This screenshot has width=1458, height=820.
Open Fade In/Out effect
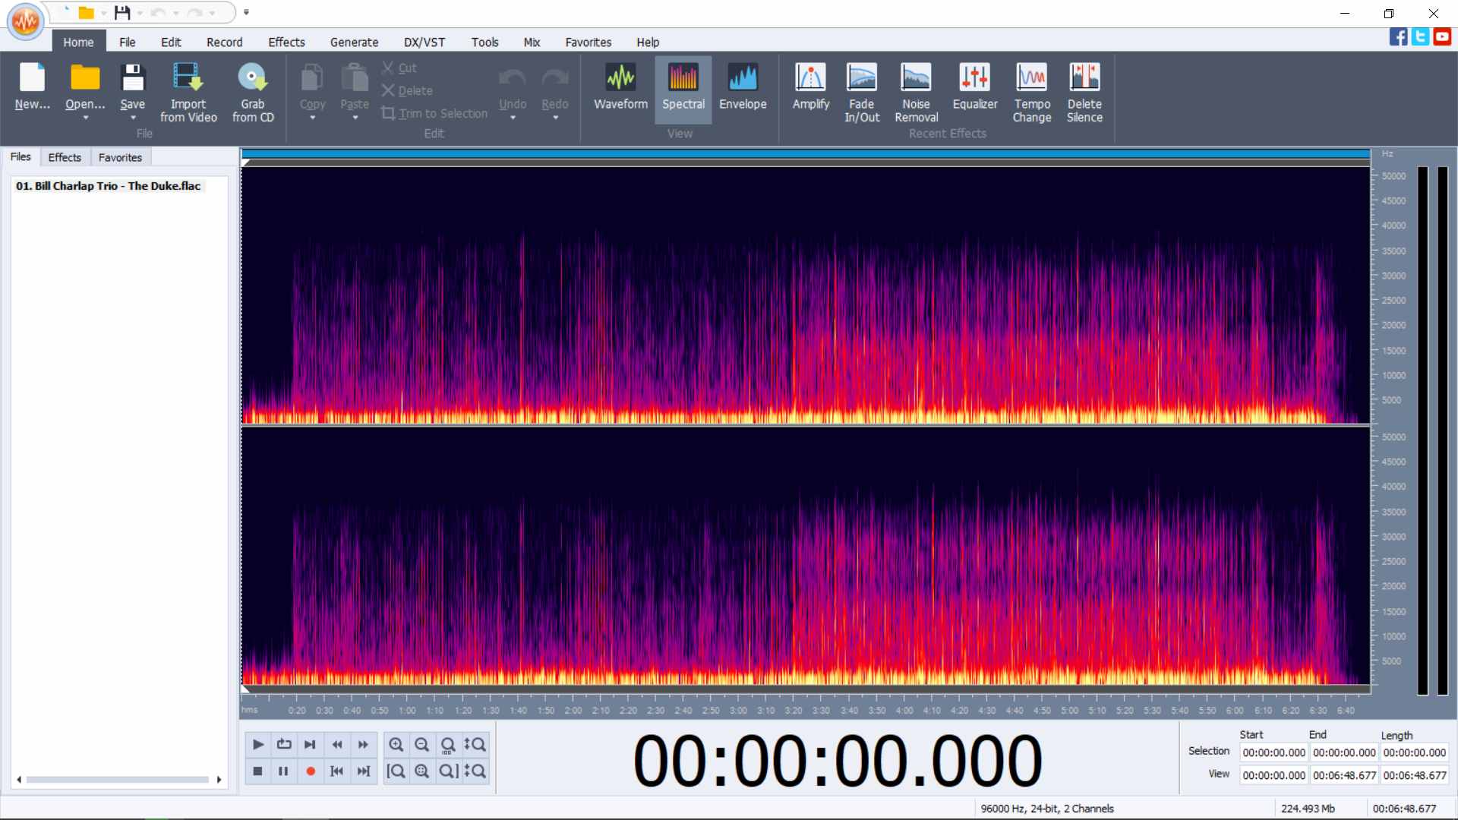pos(861,93)
